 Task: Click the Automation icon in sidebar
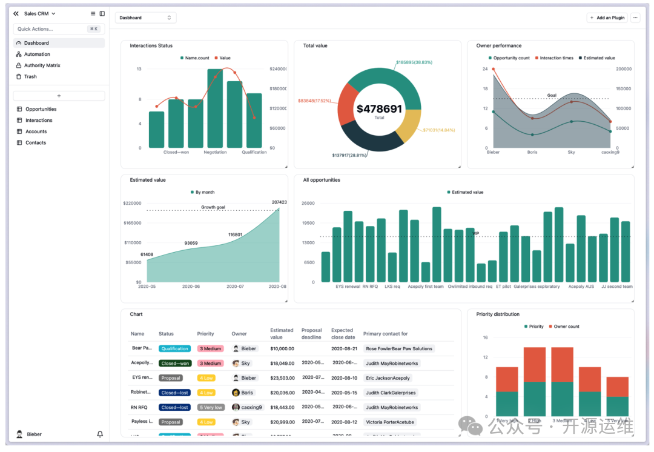(x=19, y=55)
